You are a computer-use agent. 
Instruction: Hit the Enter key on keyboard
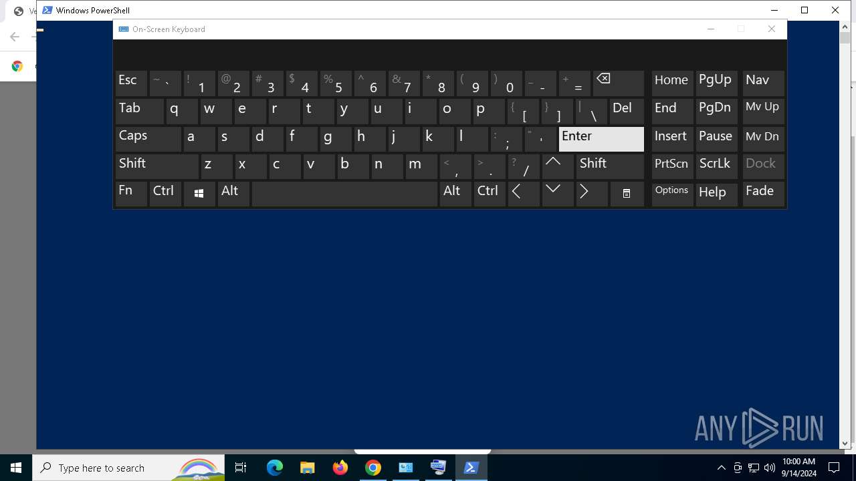(601, 139)
